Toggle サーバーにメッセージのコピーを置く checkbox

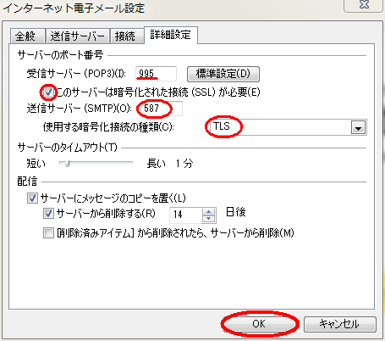32,198
